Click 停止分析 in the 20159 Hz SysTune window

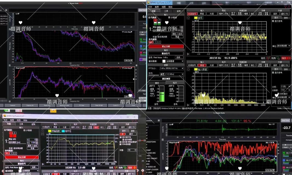(166, 46)
